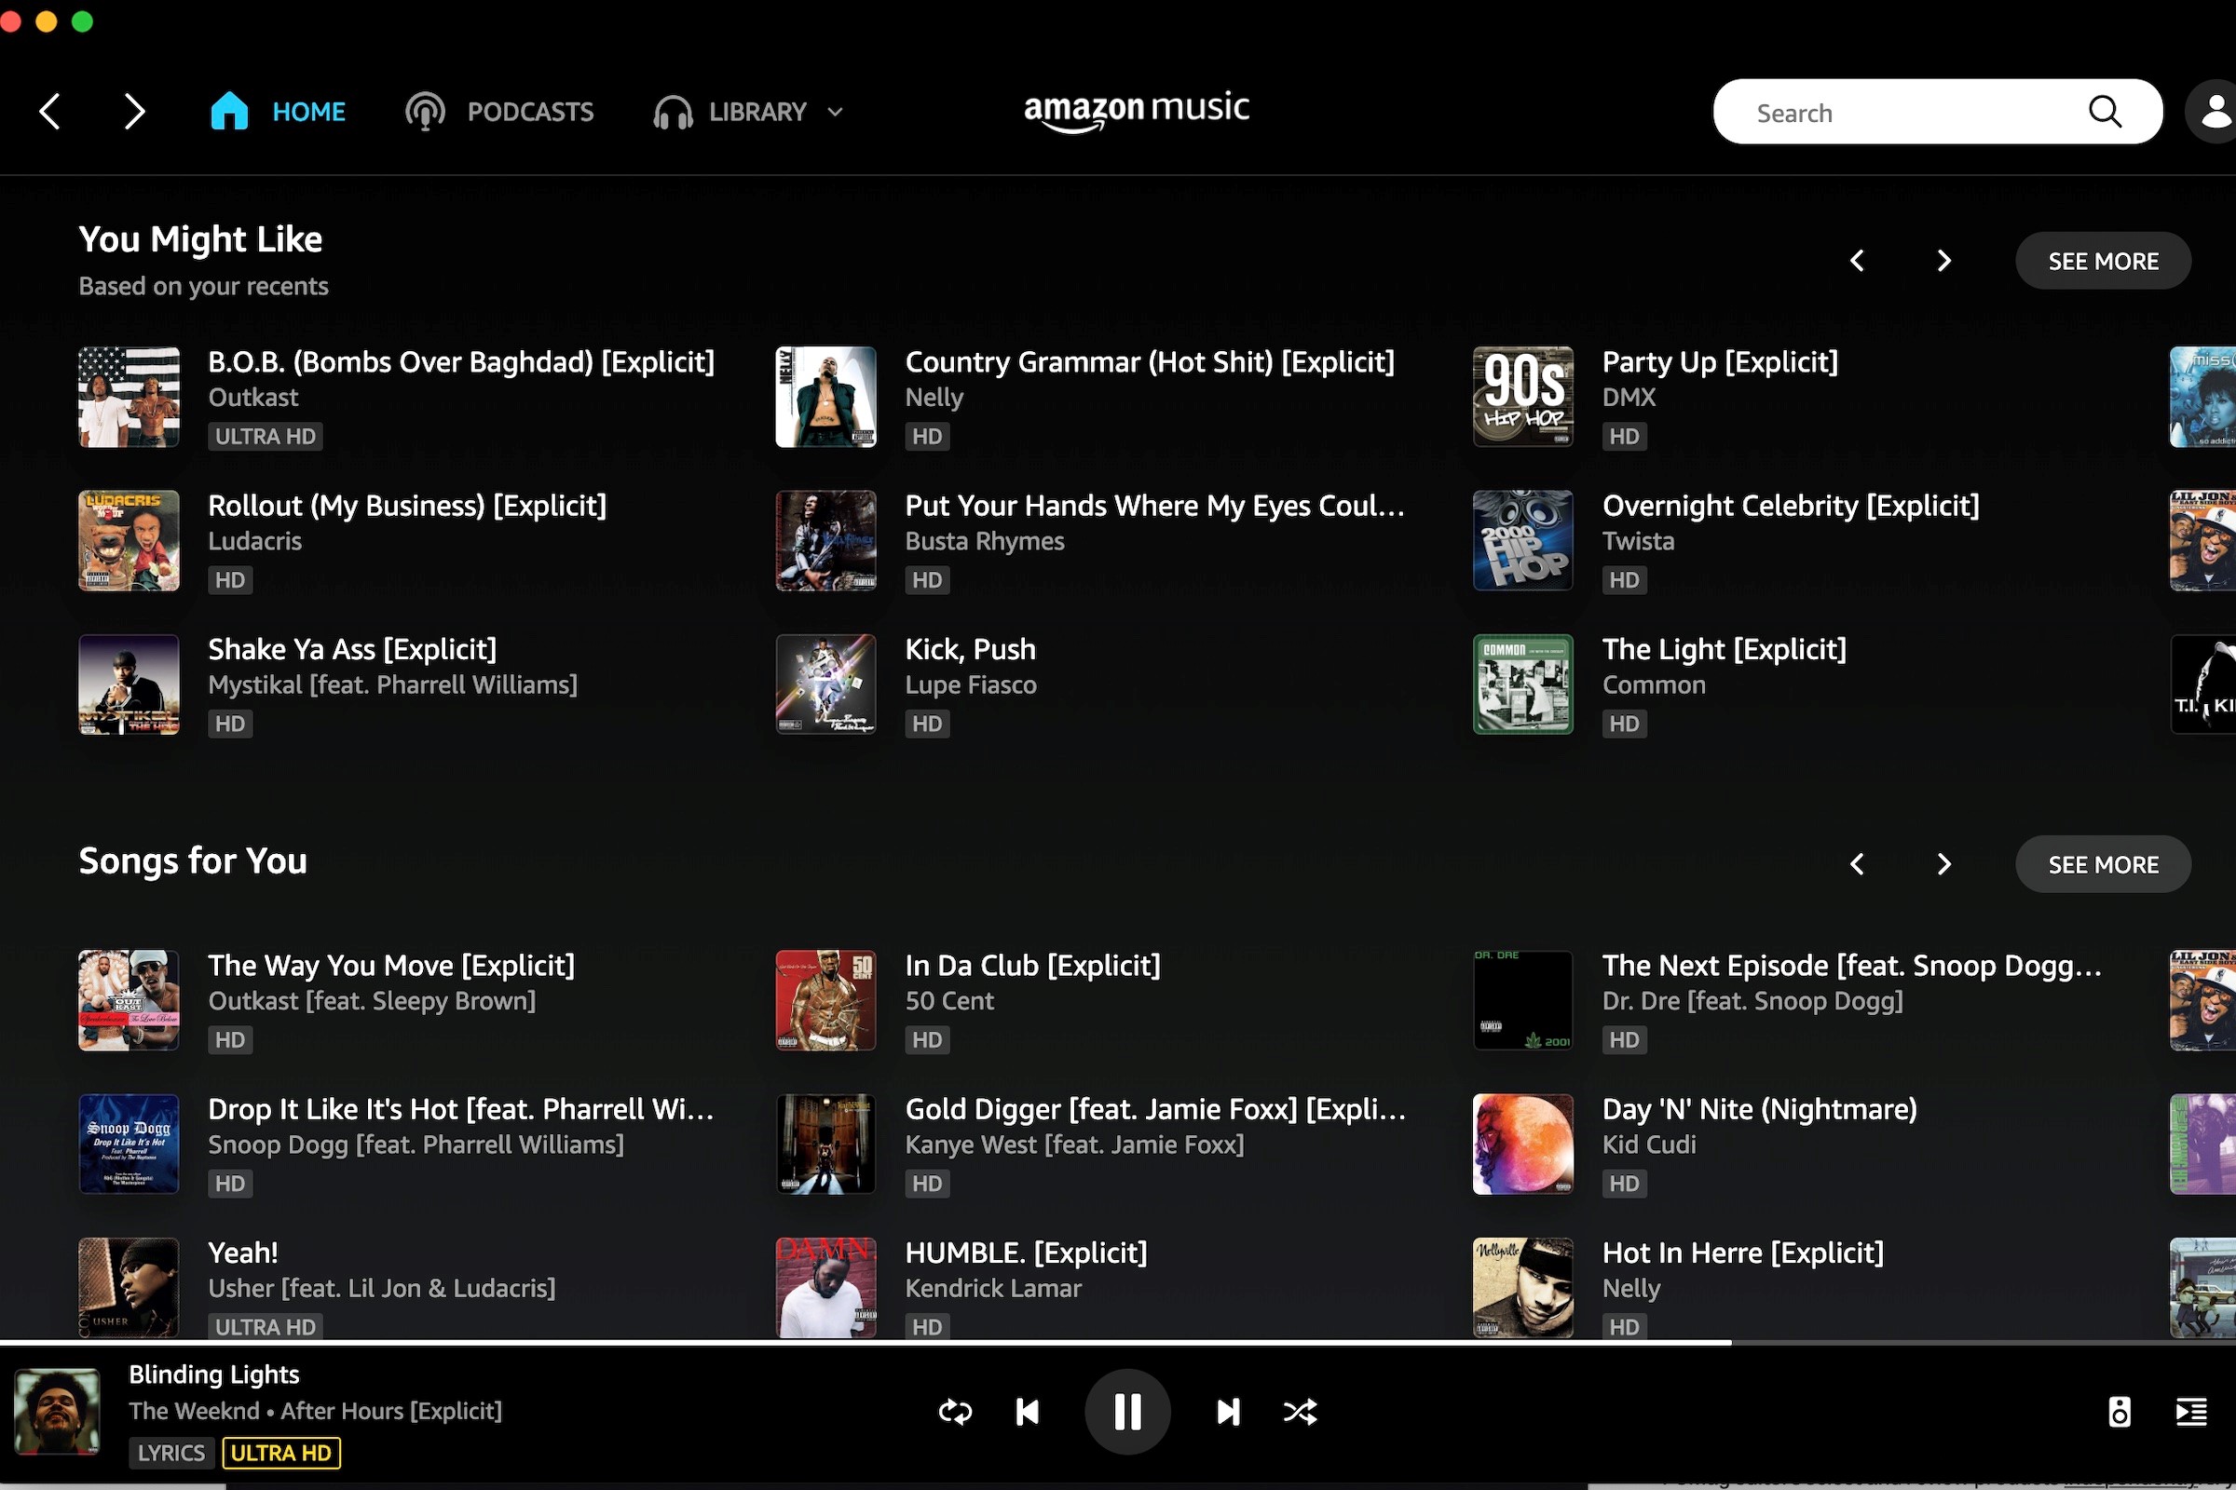Click SEE MORE for Songs for You
This screenshot has width=2236, height=1490.
click(2103, 863)
